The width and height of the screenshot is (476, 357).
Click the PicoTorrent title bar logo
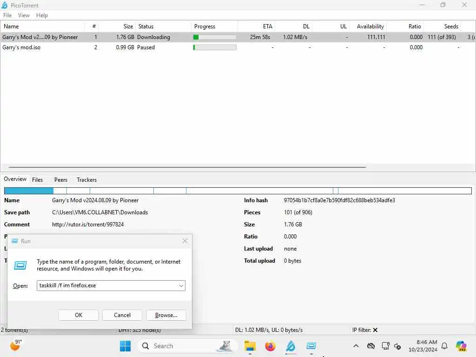(5, 5)
